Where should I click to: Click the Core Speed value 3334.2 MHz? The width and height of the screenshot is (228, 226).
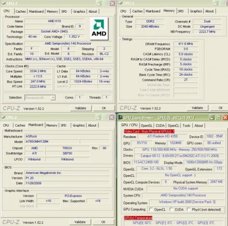click(x=38, y=71)
